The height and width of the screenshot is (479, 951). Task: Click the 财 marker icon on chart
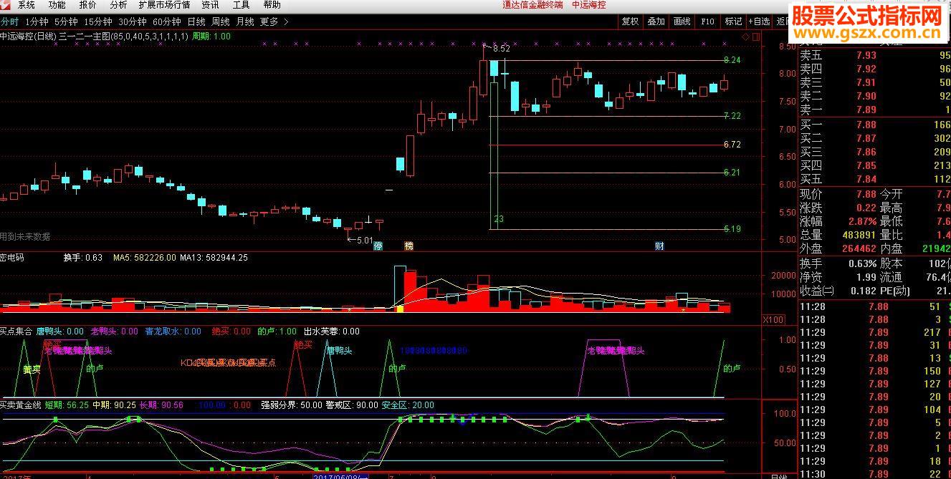[659, 246]
